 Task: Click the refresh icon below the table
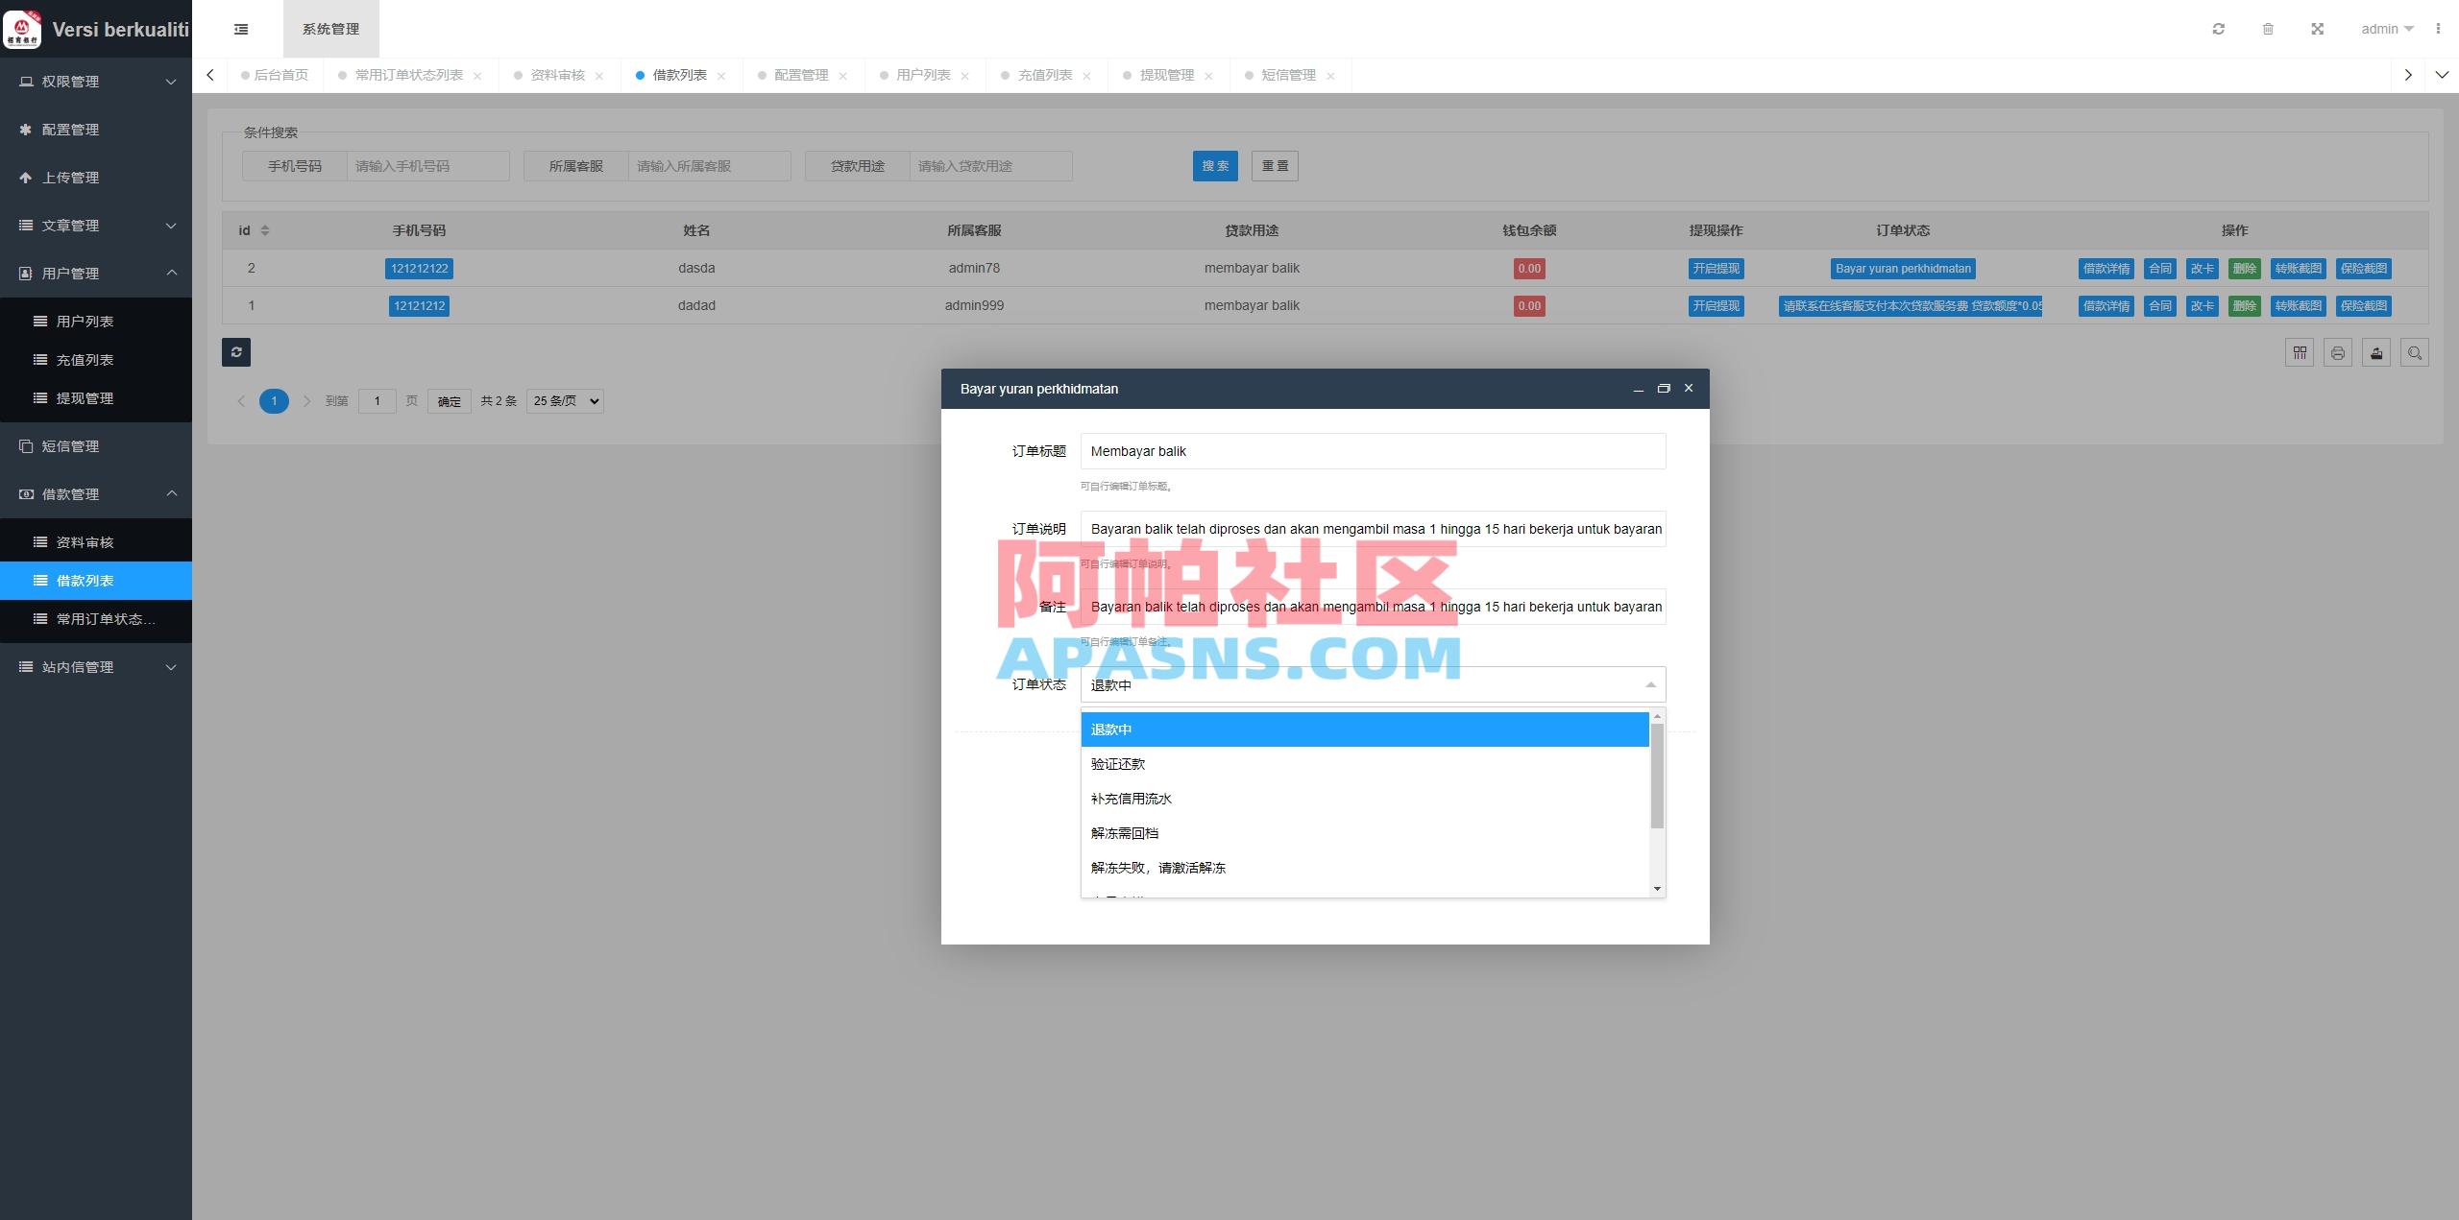pos(236,352)
